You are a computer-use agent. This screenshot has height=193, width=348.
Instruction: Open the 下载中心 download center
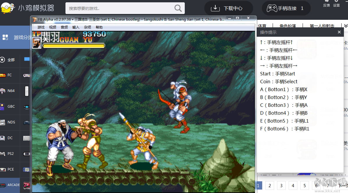pos(228,8)
